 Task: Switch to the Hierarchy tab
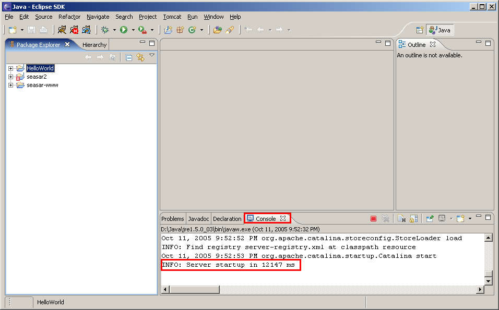(x=94, y=45)
